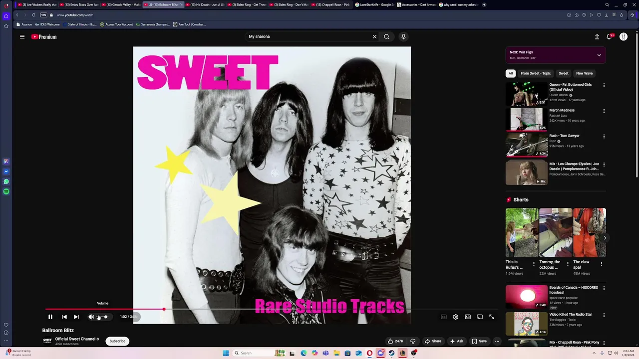Open Opera from the taskbar

click(x=369, y=353)
